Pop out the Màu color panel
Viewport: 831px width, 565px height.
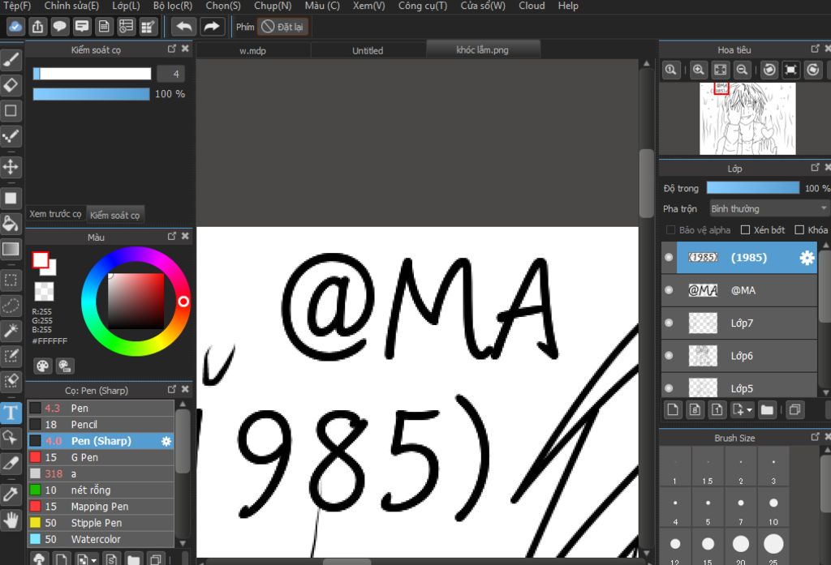(x=172, y=236)
